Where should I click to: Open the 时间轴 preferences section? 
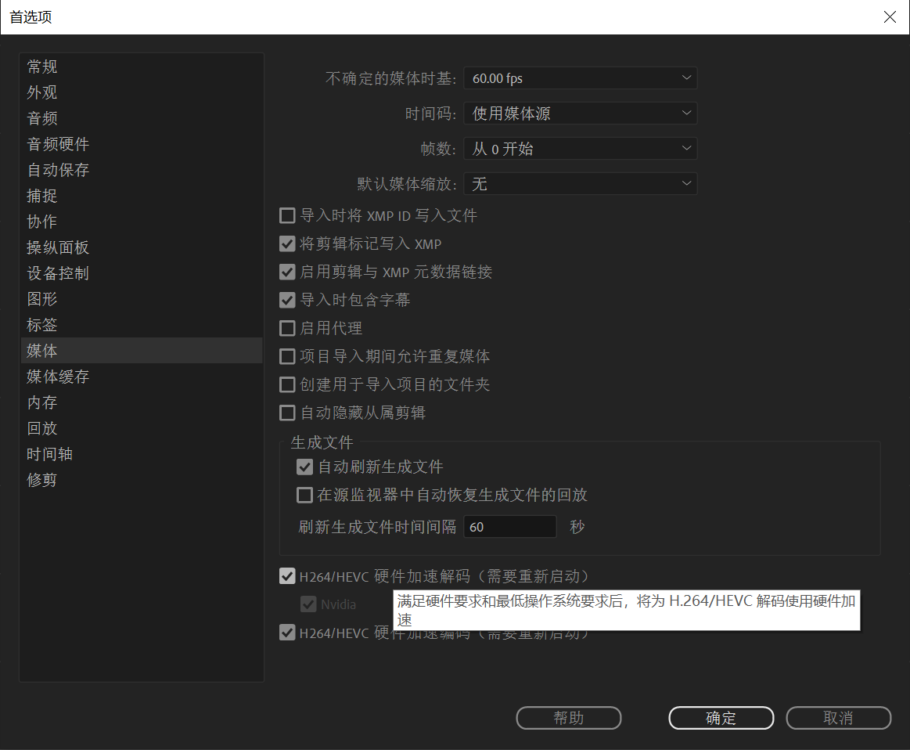[x=49, y=453]
